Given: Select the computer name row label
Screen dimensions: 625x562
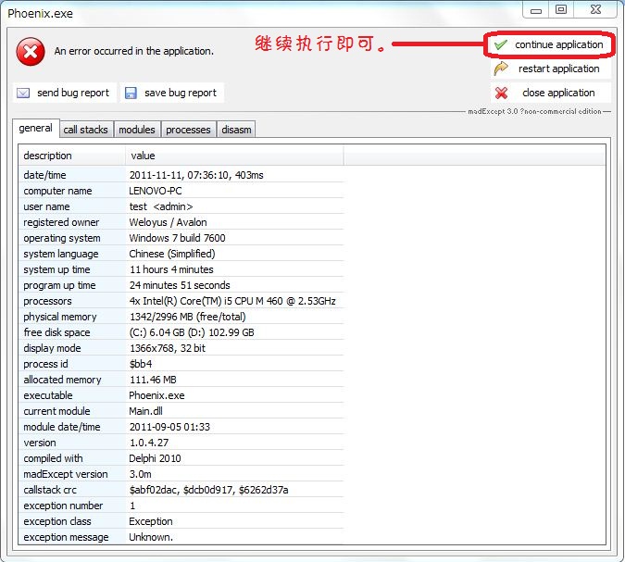Looking at the screenshot, I should coord(57,191).
